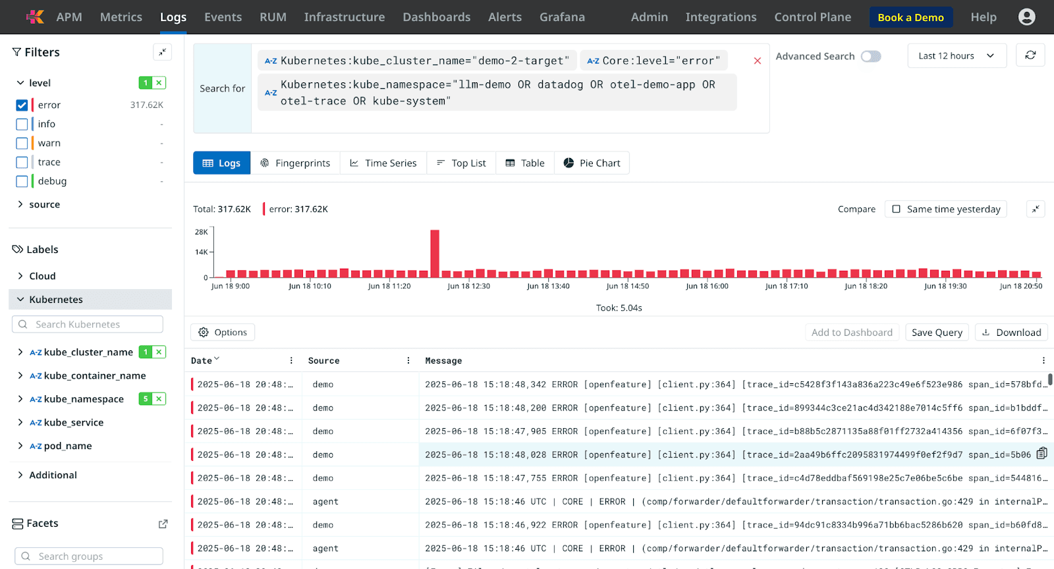Click the Search Kubernetes input field
The width and height of the screenshot is (1054, 569).
coord(88,325)
